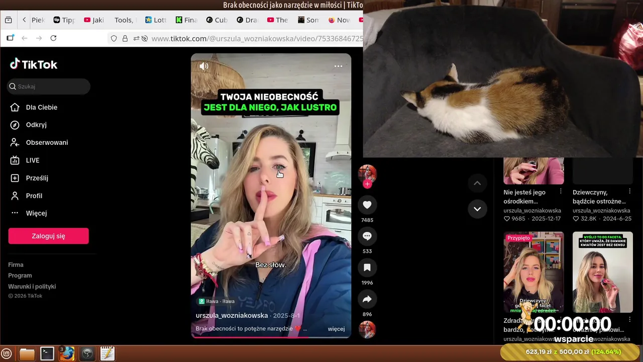
Task: Click the TikTok URL address bar
Action: [256, 38]
